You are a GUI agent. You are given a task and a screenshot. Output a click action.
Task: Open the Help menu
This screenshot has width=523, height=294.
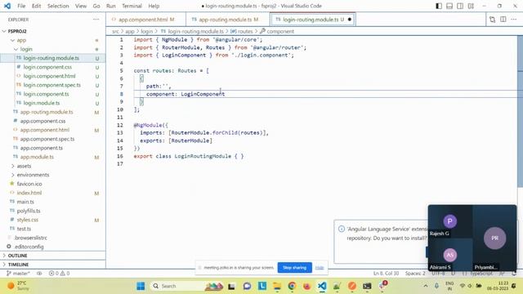coord(154,6)
